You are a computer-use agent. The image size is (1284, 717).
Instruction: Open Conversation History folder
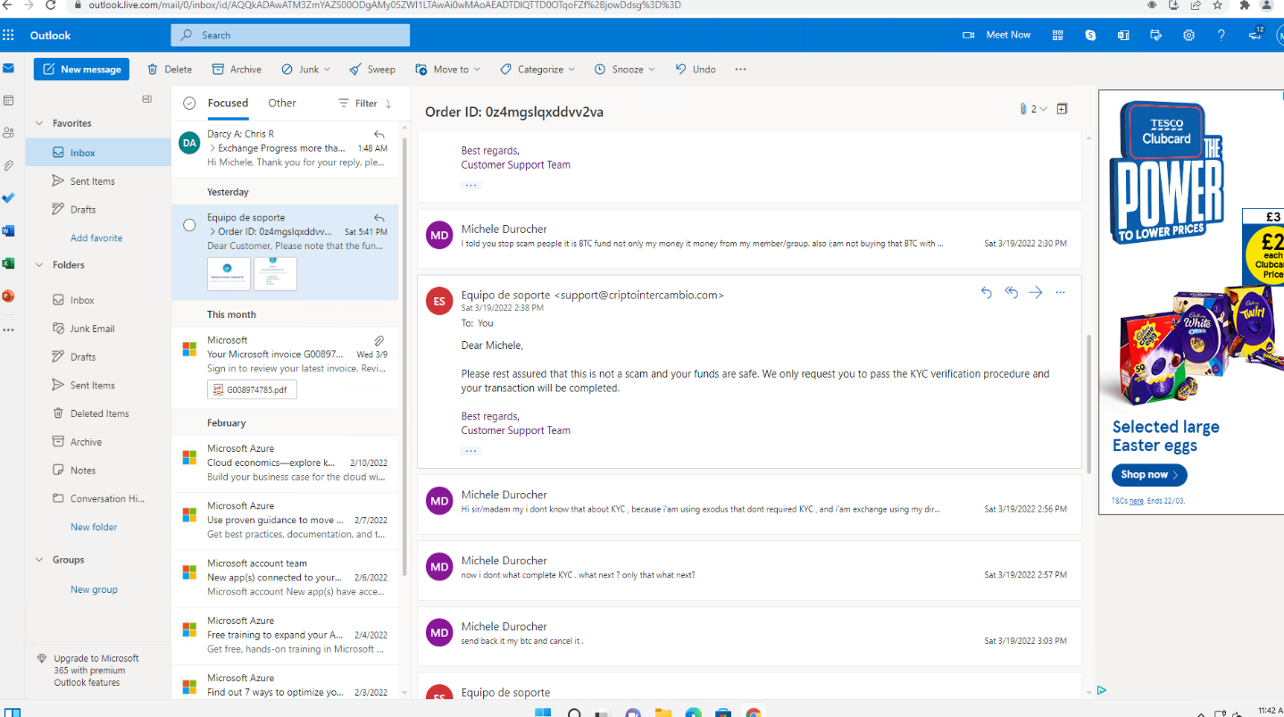98,499
